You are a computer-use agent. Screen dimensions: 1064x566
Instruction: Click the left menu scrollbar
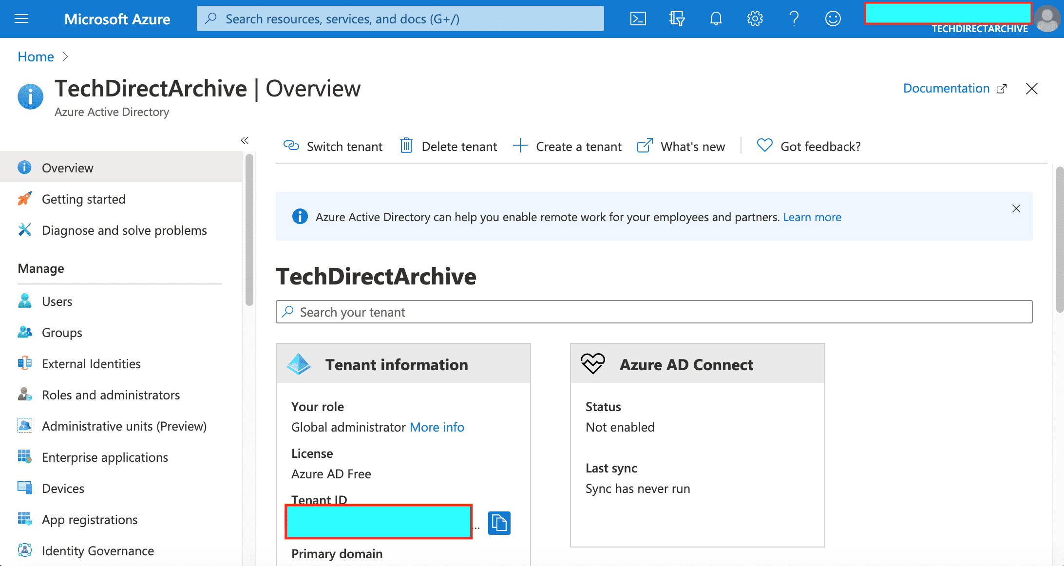tap(249, 229)
